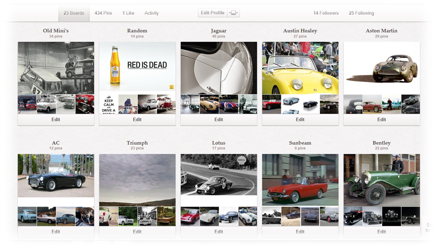Show the 14 Followers list

(x=326, y=13)
